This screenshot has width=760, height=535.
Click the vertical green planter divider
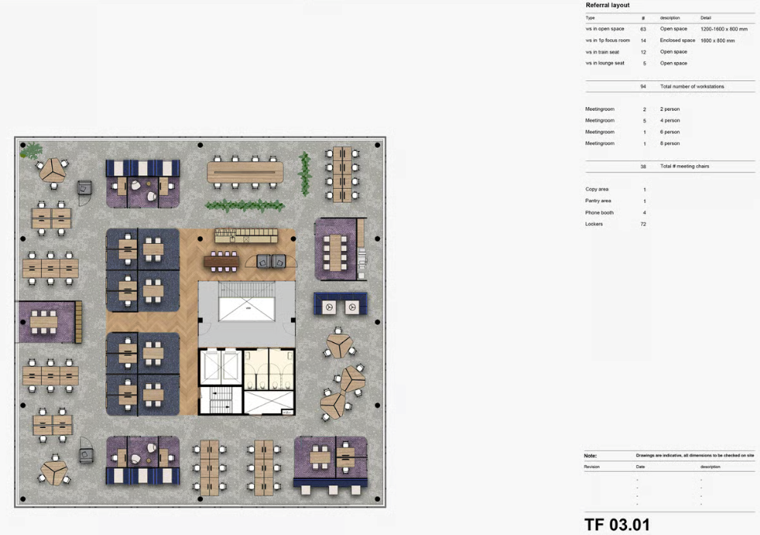click(304, 174)
